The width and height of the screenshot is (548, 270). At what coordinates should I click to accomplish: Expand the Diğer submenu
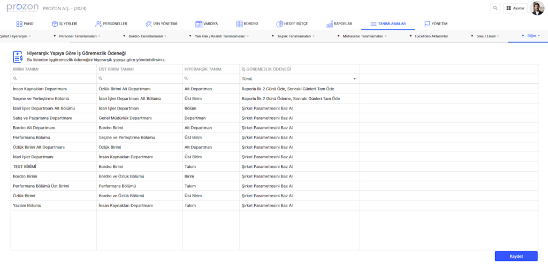tap(533, 36)
